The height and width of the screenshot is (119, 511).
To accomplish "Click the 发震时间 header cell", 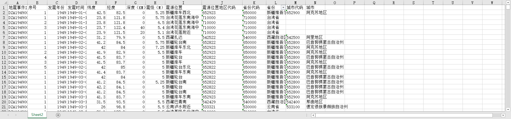I will coord(77,7).
